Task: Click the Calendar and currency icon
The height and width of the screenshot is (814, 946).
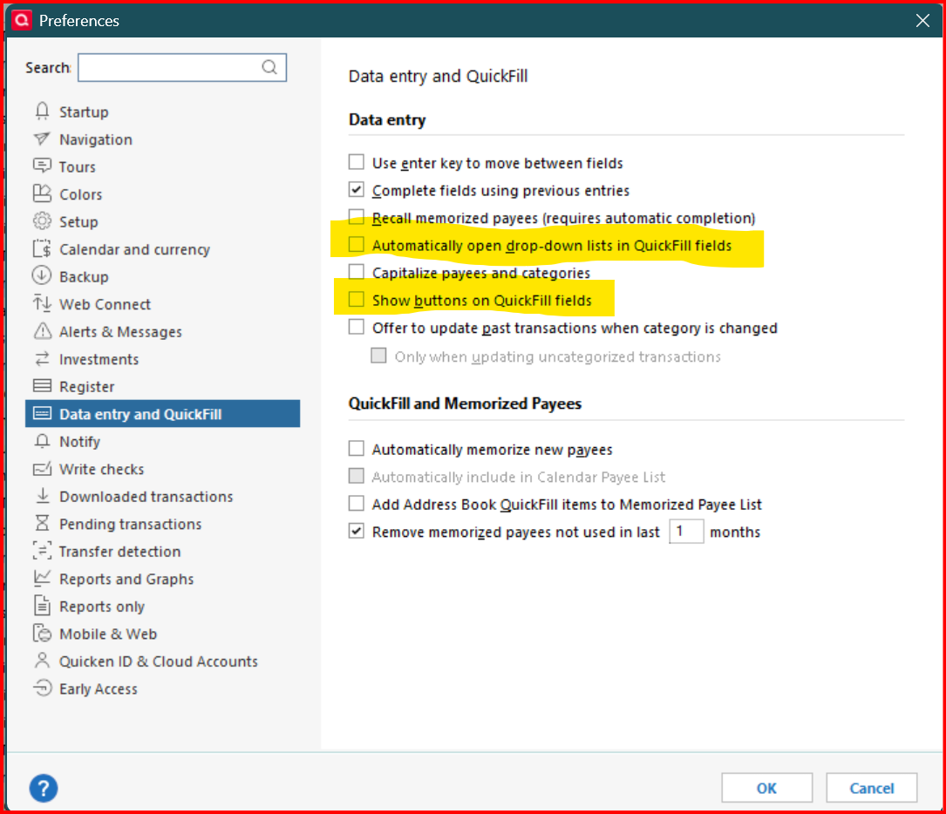Action: tap(42, 249)
